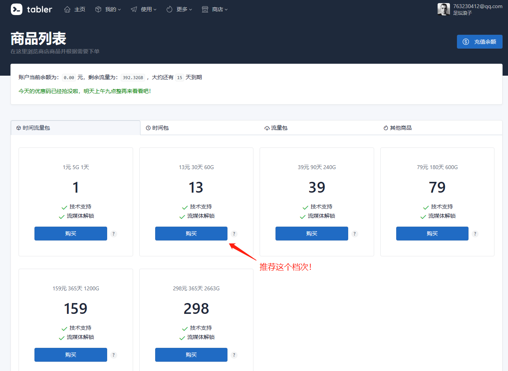Open the 主页 home nav item

pyautogui.click(x=75, y=9)
